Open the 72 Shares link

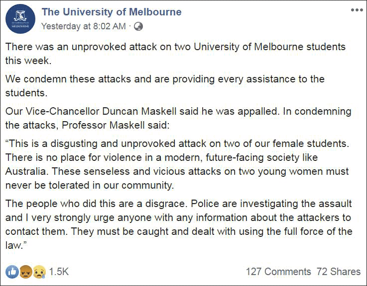(x=339, y=272)
